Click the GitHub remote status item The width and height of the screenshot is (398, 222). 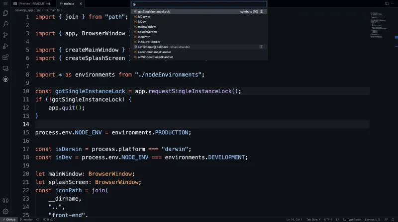coord(9,220)
